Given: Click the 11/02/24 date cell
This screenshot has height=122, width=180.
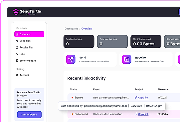Looking at the screenshot, I should pyautogui.click(x=162, y=98).
